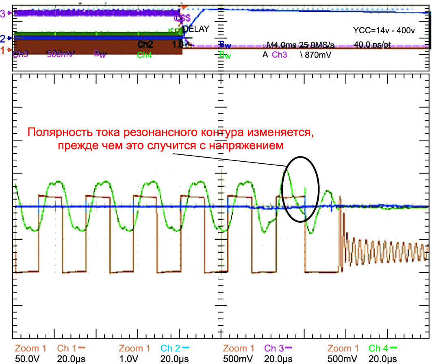This screenshot has height=364, width=432.
Task: Click the Zoom 1 label for Ch 4
Action: click(x=343, y=348)
